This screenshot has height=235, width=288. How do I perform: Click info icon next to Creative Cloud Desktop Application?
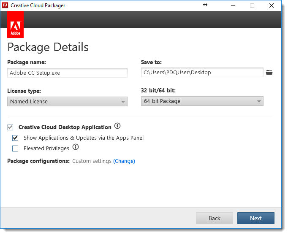(x=117, y=126)
